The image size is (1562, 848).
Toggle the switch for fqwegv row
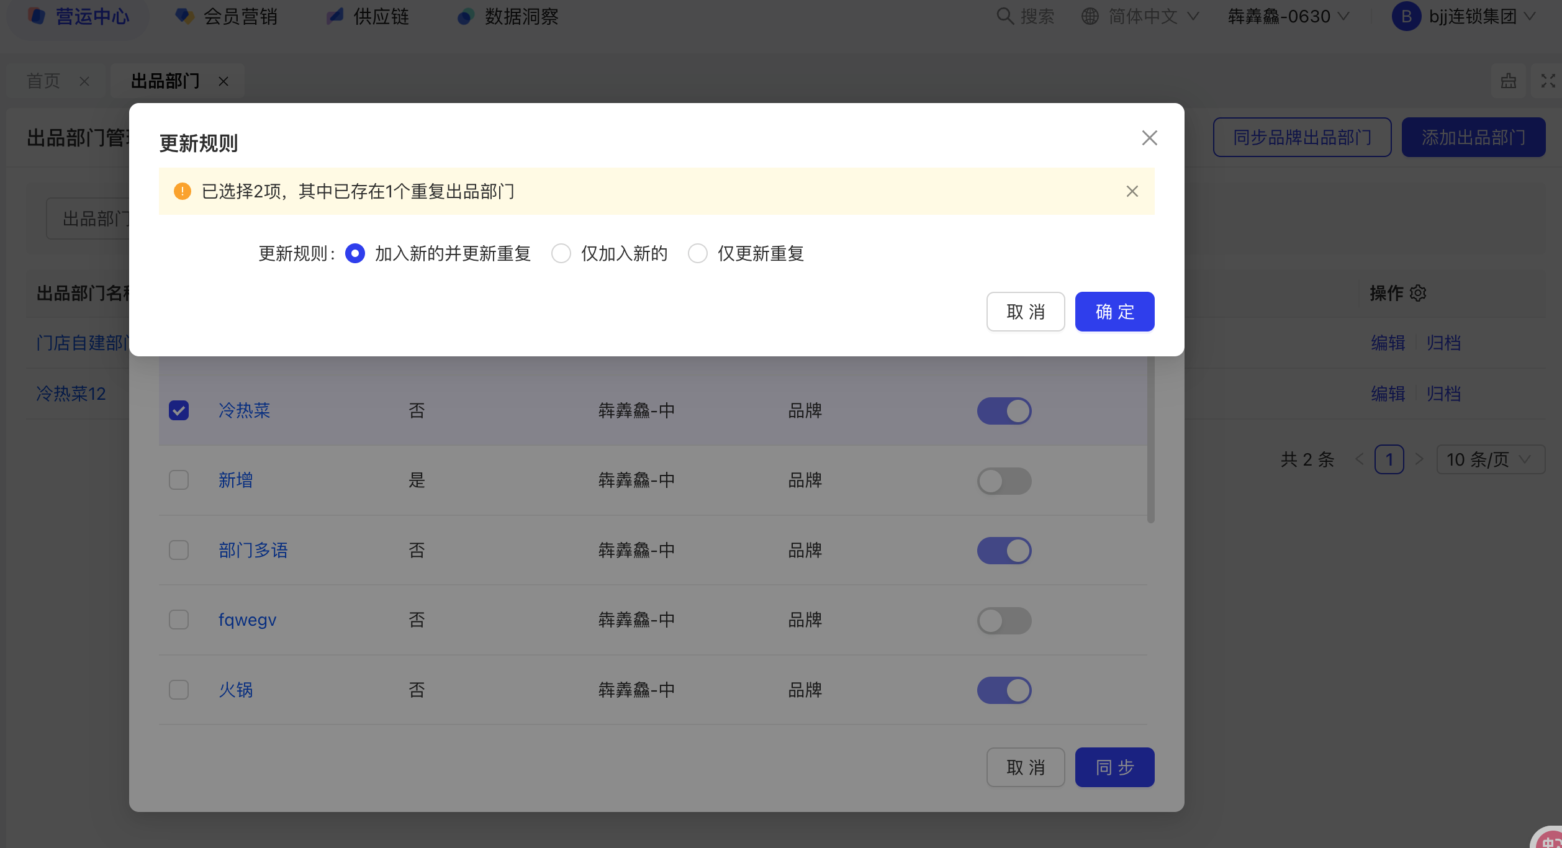(1004, 620)
